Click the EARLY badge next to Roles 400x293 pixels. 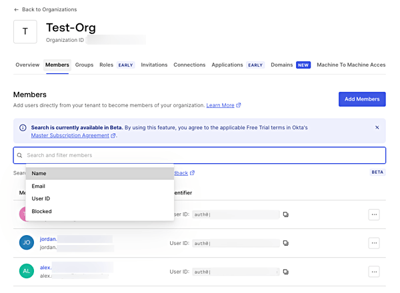pyautogui.click(x=125, y=65)
